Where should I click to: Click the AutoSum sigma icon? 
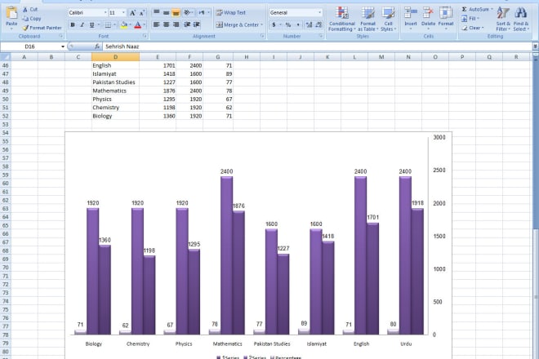(x=465, y=8)
